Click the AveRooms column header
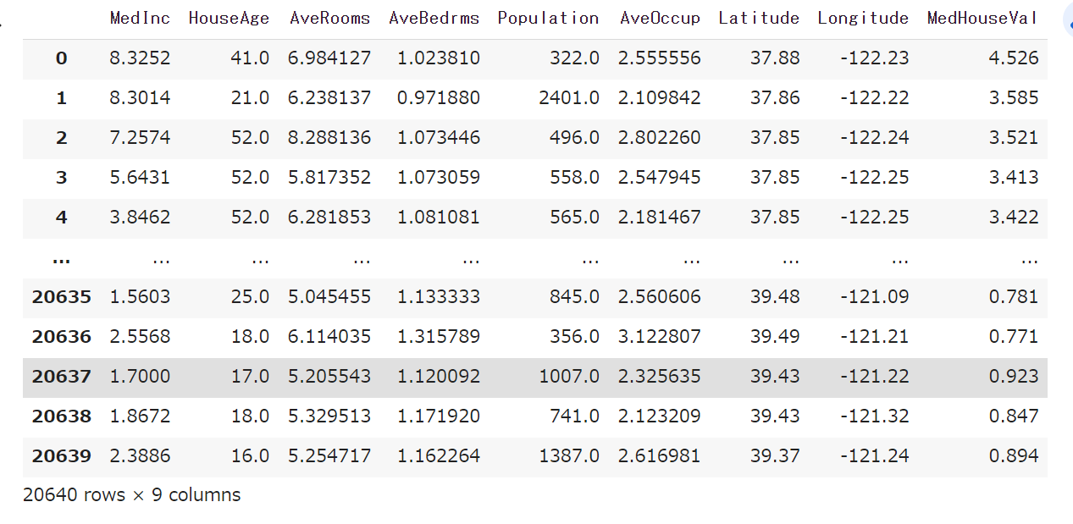Viewport: 1073px width, 524px height. pos(330,18)
